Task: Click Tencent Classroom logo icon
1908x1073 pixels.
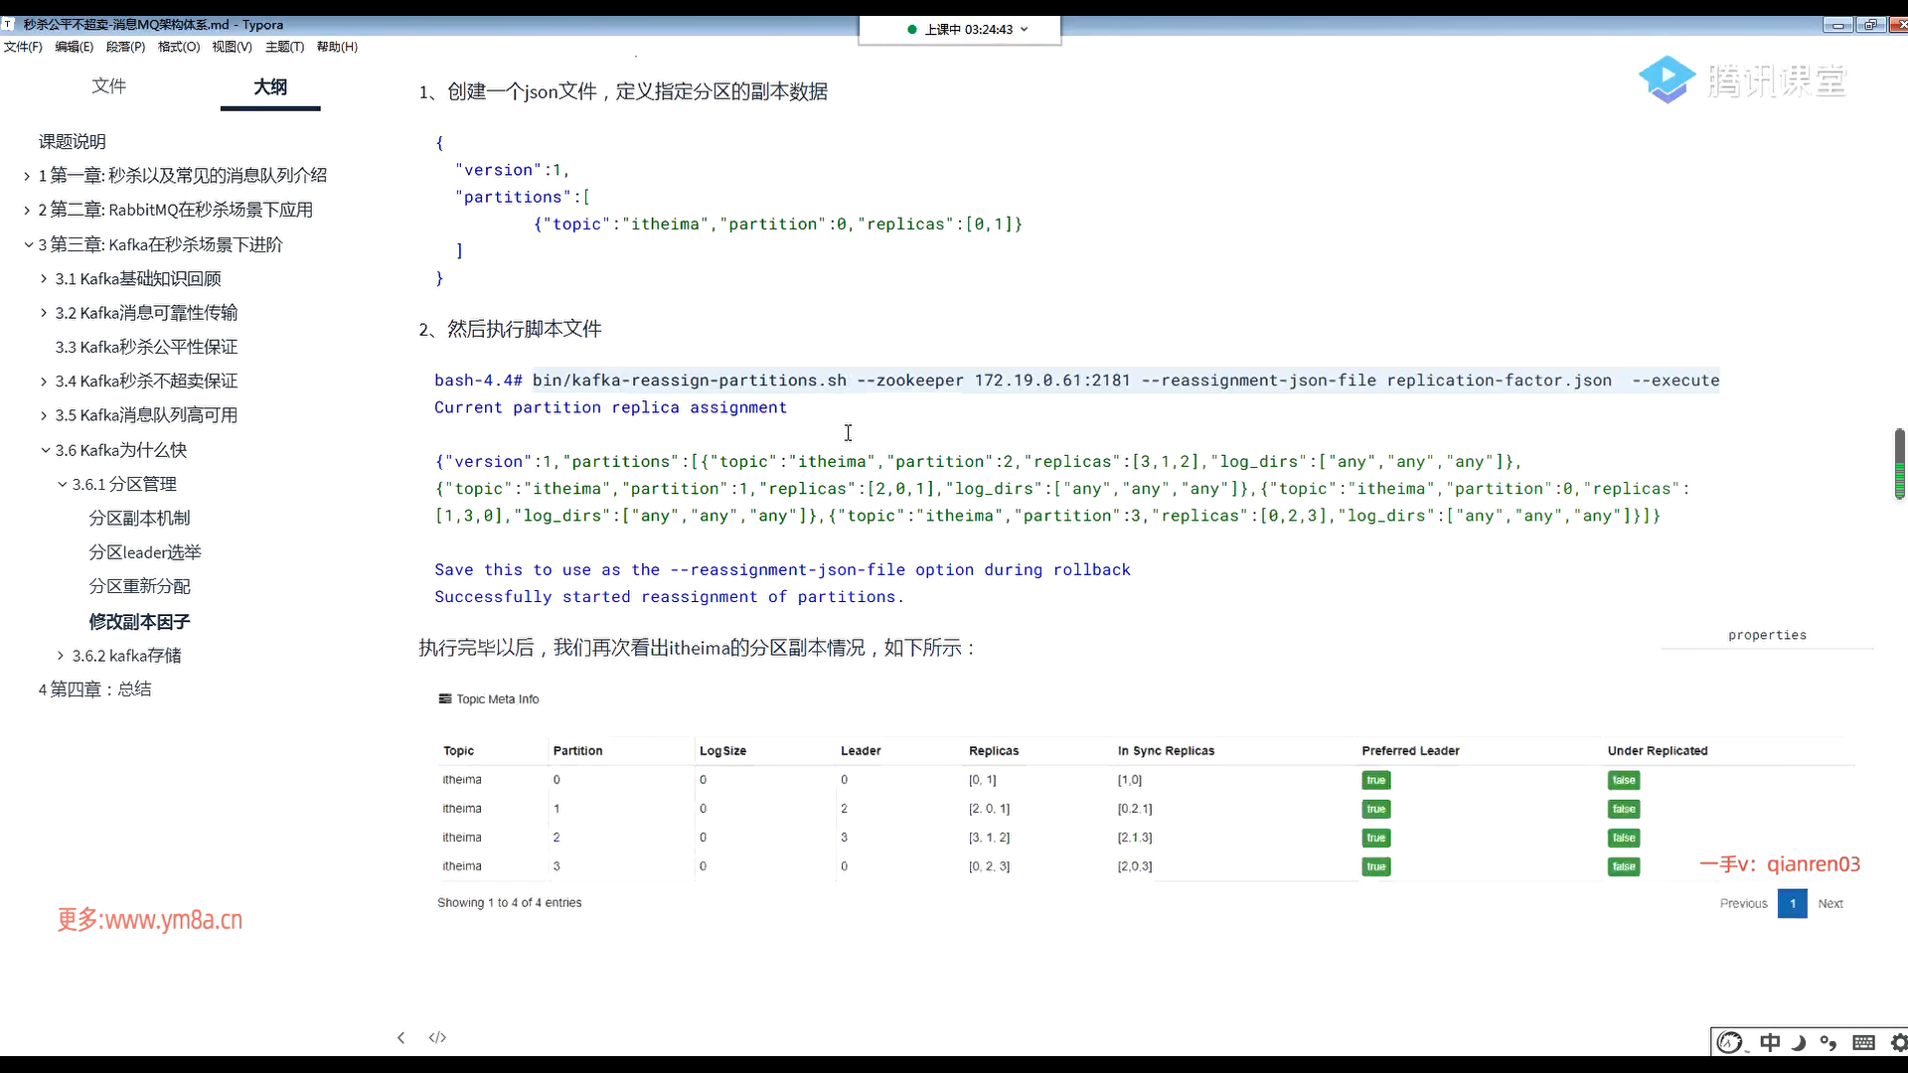Action: [1667, 79]
